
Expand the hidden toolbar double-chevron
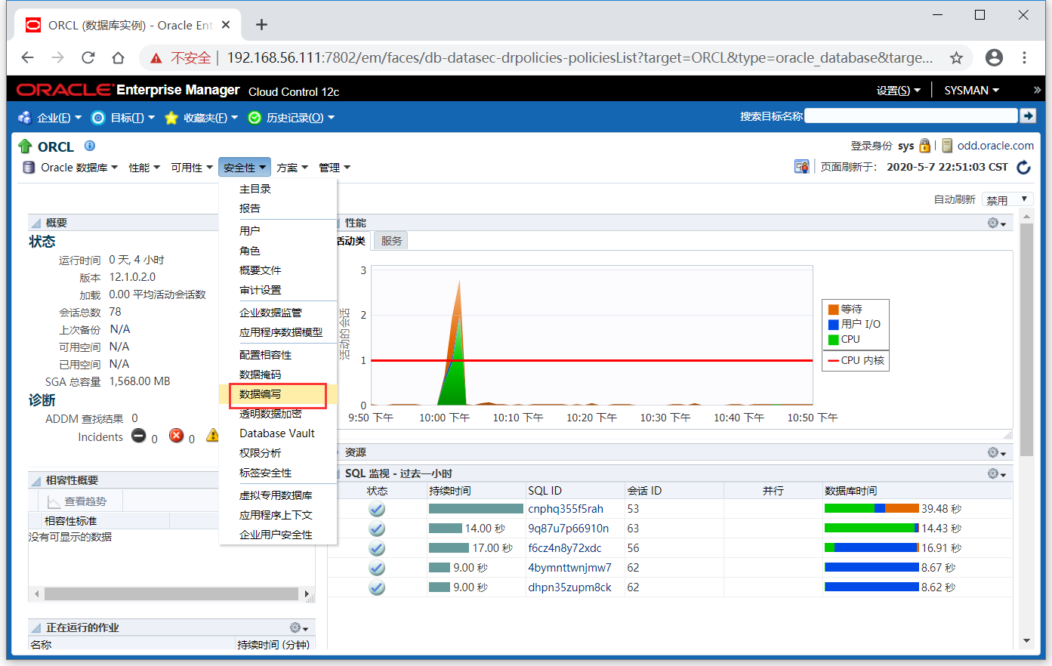pyautogui.click(x=1037, y=91)
